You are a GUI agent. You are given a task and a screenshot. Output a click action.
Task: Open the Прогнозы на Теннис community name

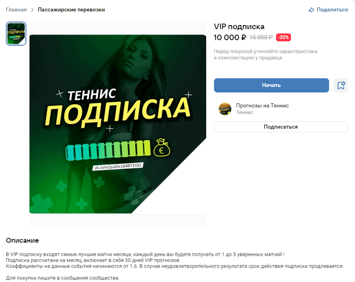(262, 106)
